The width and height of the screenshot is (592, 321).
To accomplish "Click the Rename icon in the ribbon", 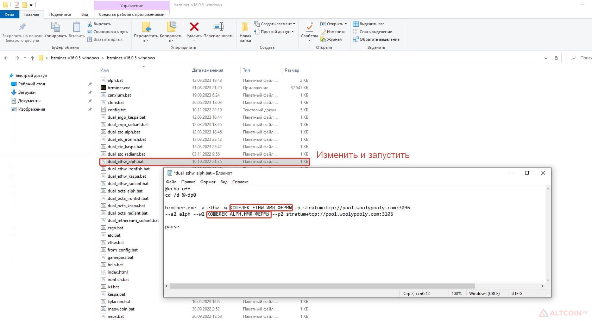I will pos(218,27).
